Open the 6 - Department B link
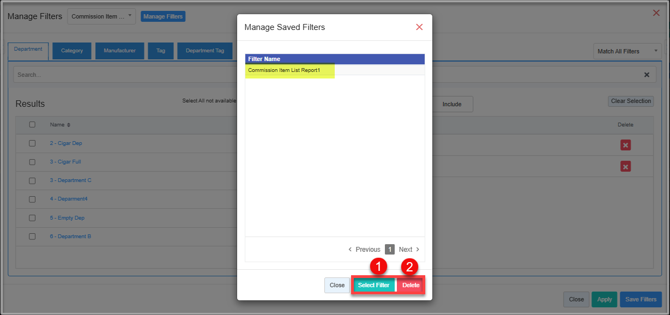Screen dimensions: 670x315 [x=70, y=237]
